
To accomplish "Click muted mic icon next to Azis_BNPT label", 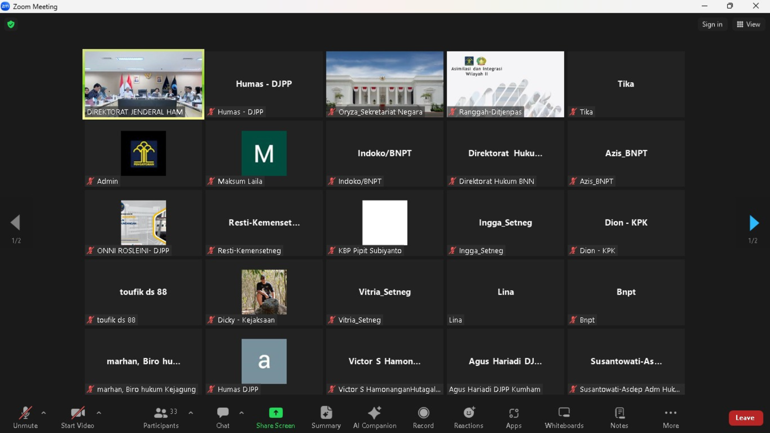I will (x=573, y=181).
